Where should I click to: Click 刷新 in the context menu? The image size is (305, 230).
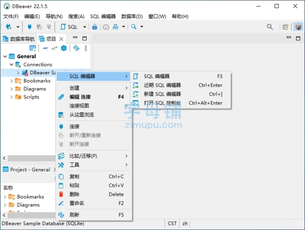coord(94,215)
